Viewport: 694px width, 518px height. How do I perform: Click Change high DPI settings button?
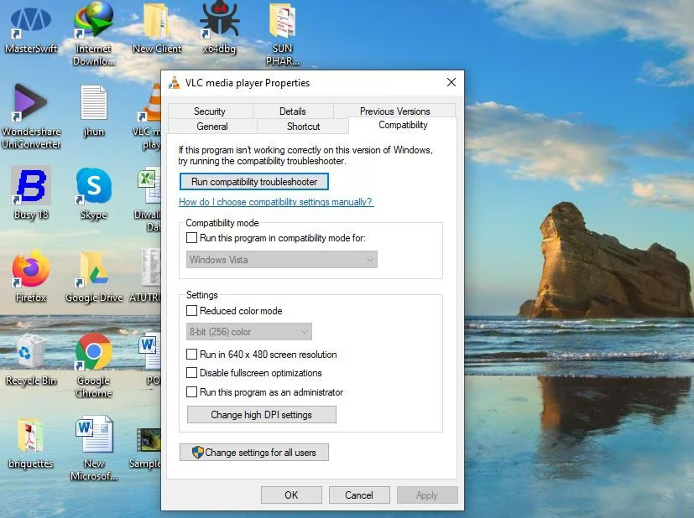262,415
